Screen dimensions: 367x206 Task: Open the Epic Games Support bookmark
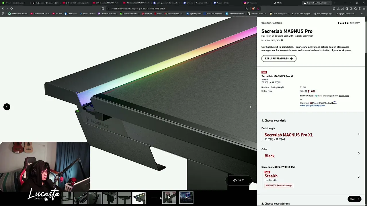[x=324, y=13]
